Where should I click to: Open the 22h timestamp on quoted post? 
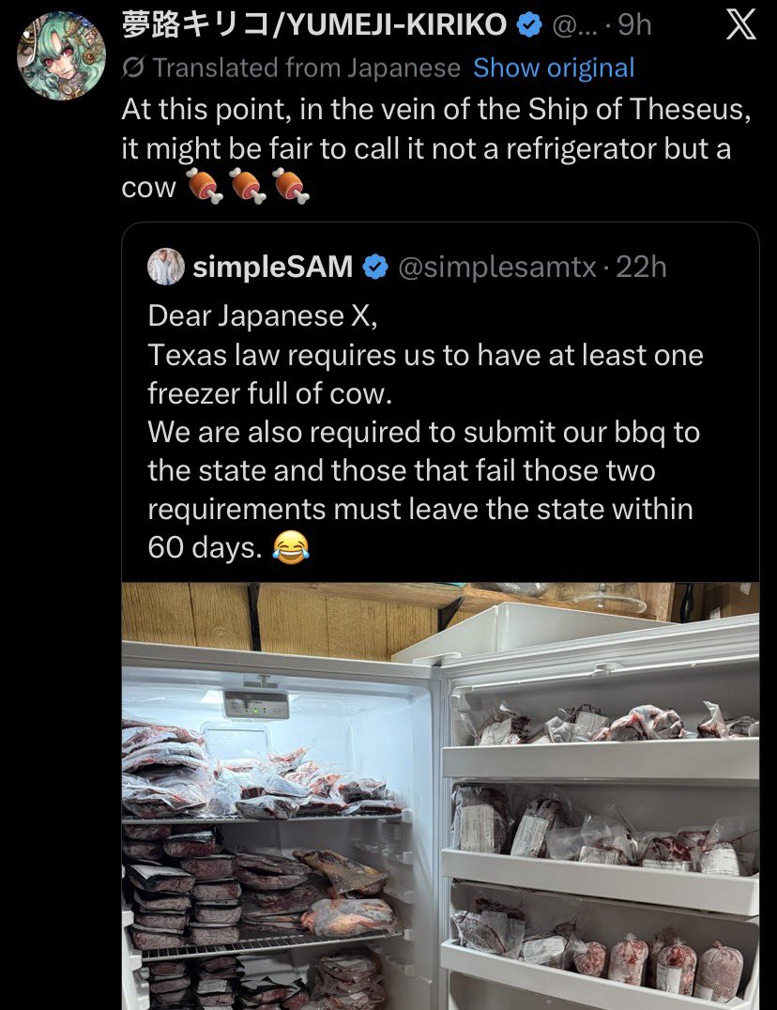click(641, 268)
